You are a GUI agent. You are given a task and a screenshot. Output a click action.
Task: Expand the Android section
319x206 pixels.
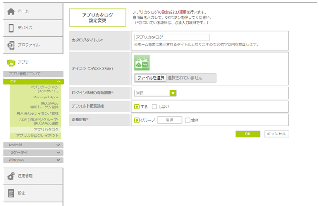[x=58, y=145]
